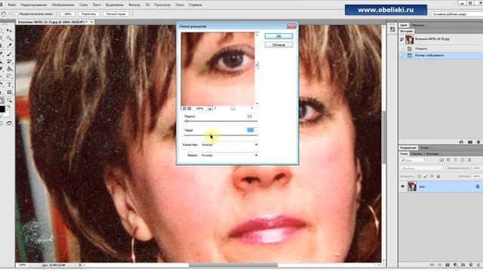Viewport: 483px width, 271px height.
Task: Lock image pixels brush icon
Action: click(x=426, y=176)
